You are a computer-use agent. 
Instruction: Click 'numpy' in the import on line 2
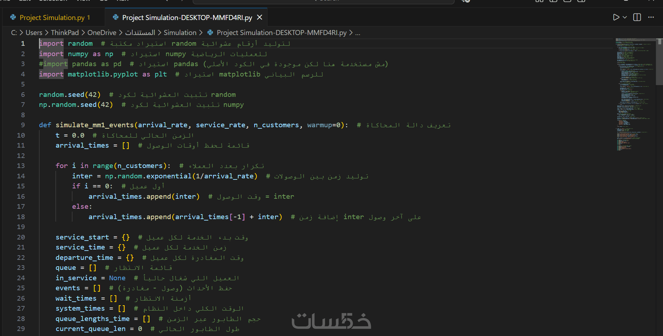[x=78, y=54]
